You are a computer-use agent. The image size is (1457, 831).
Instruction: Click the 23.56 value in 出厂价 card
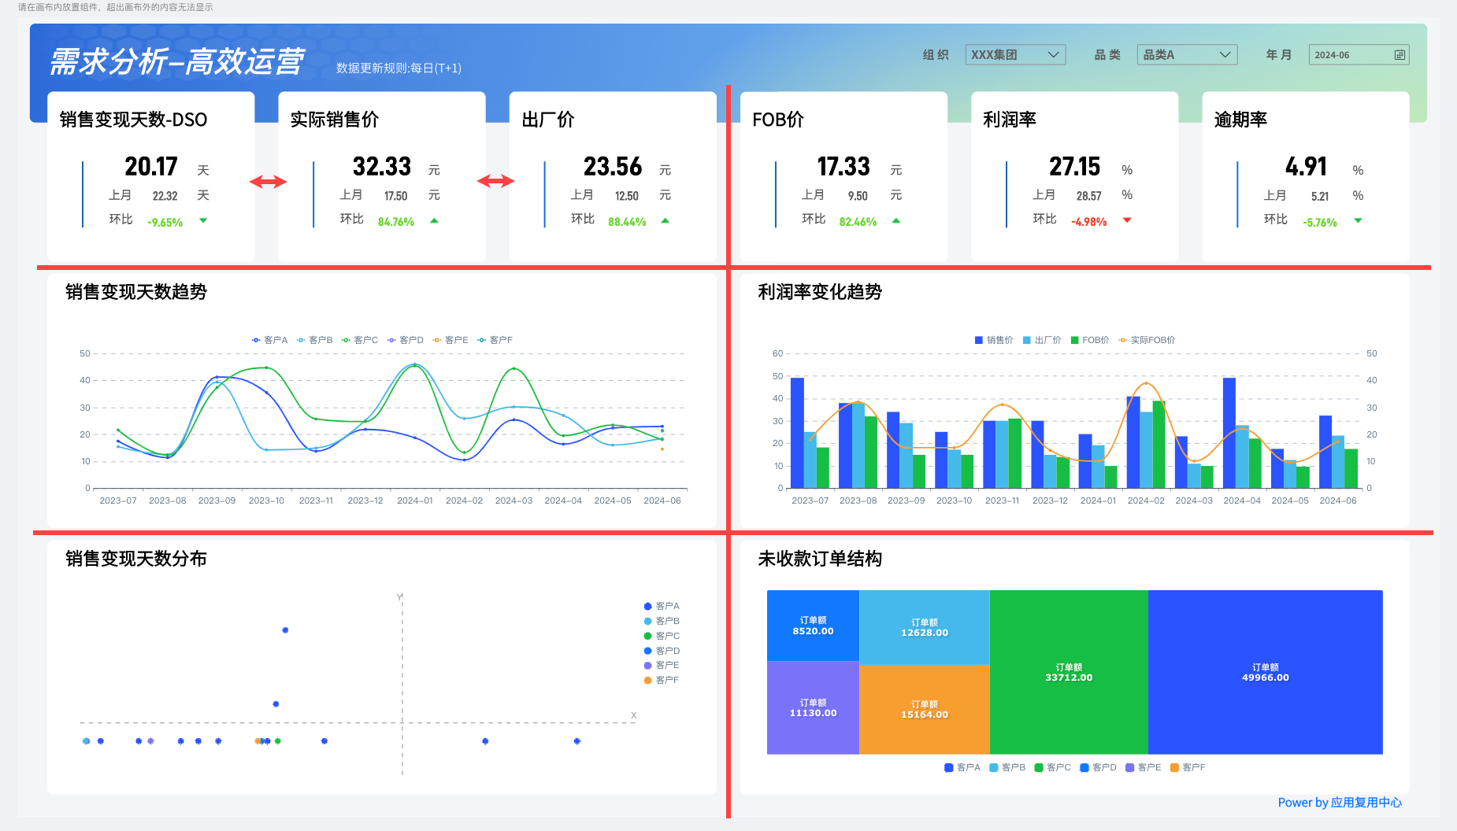(x=613, y=167)
